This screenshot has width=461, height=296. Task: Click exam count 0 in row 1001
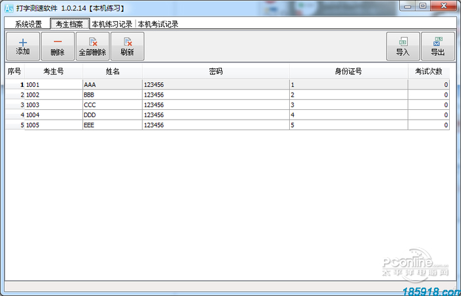429,85
